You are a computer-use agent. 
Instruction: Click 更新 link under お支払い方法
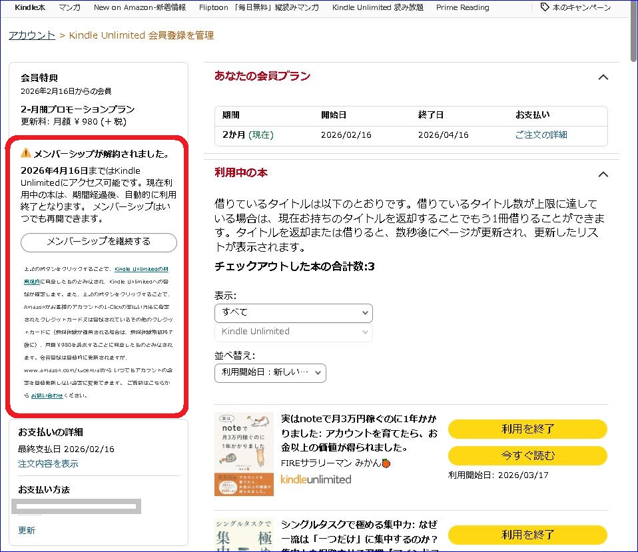27,530
